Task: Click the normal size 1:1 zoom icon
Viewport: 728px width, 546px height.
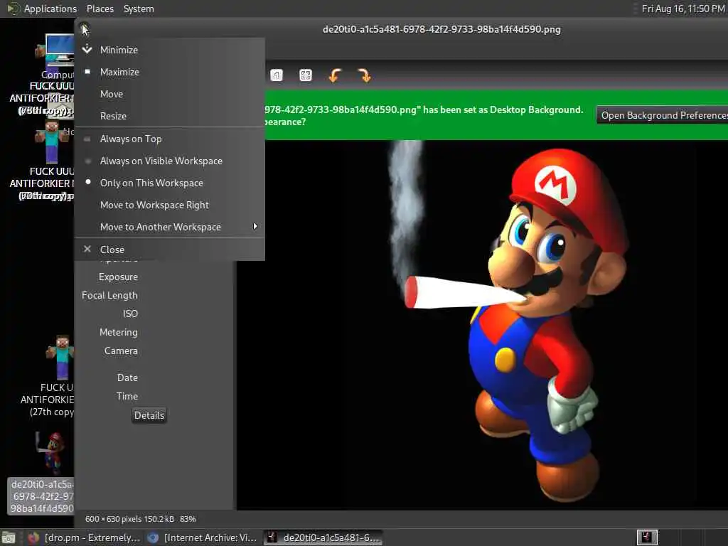Action: point(277,75)
